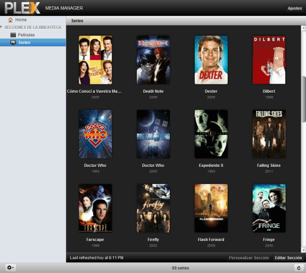Click the '69 series' status text

coord(180,268)
